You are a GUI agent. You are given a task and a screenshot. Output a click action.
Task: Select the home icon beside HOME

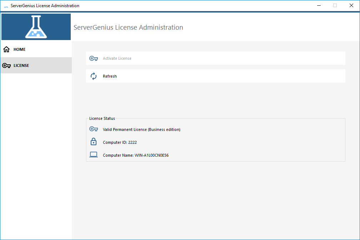pyautogui.click(x=6, y=49)
